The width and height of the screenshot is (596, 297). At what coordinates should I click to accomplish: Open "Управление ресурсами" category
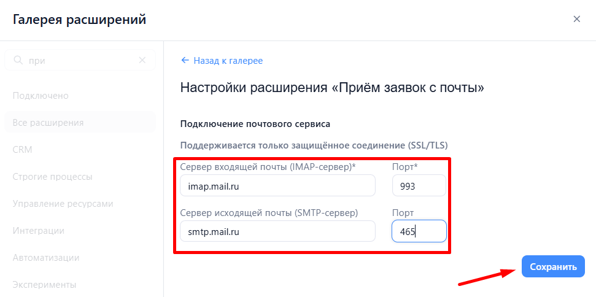point(63,204)
